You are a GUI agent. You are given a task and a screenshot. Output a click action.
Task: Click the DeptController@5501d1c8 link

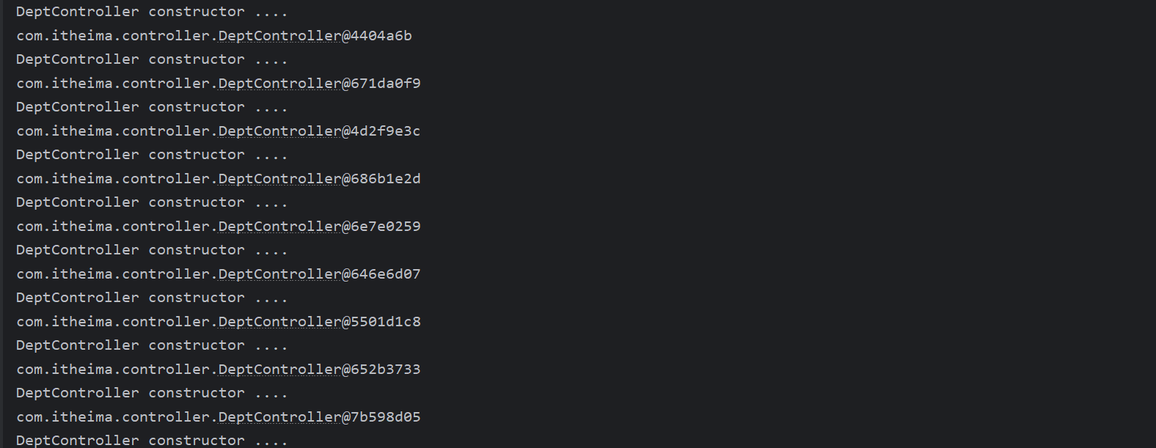[x=279, y=322]
